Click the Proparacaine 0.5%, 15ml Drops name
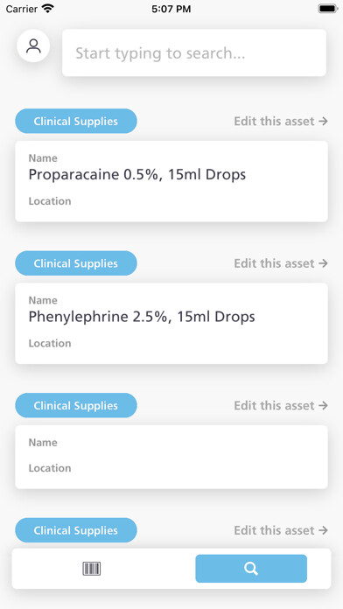This screenshot has width=343, height=609. click(137, 175)
